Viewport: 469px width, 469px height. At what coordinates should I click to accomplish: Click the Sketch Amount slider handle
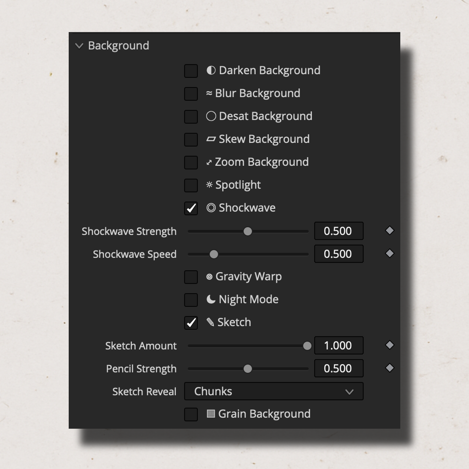point(307,346)
